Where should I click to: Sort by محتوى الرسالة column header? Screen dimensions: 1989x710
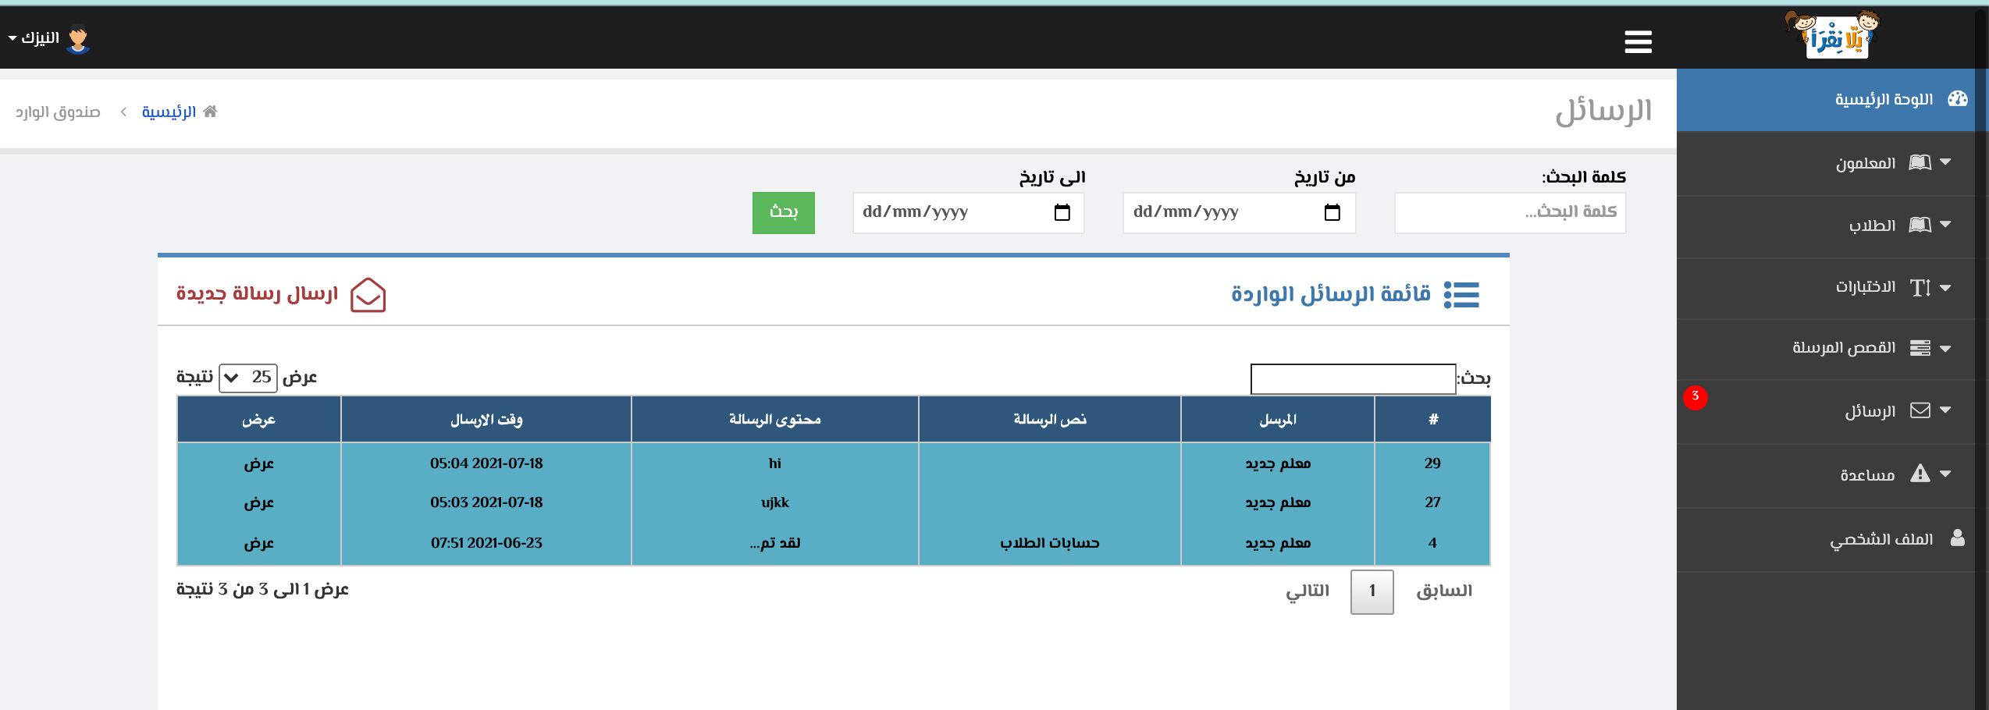[x=775, y=420]
